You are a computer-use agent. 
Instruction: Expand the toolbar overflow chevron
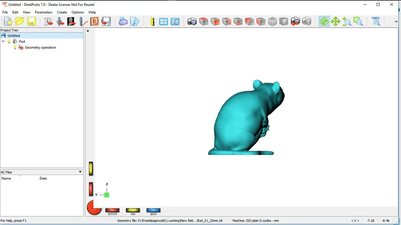[x=396, y=21]
